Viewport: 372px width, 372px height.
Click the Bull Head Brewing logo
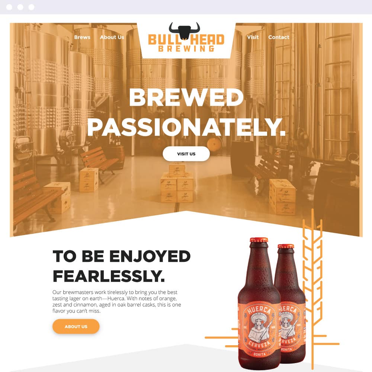(x=186, y=38)
